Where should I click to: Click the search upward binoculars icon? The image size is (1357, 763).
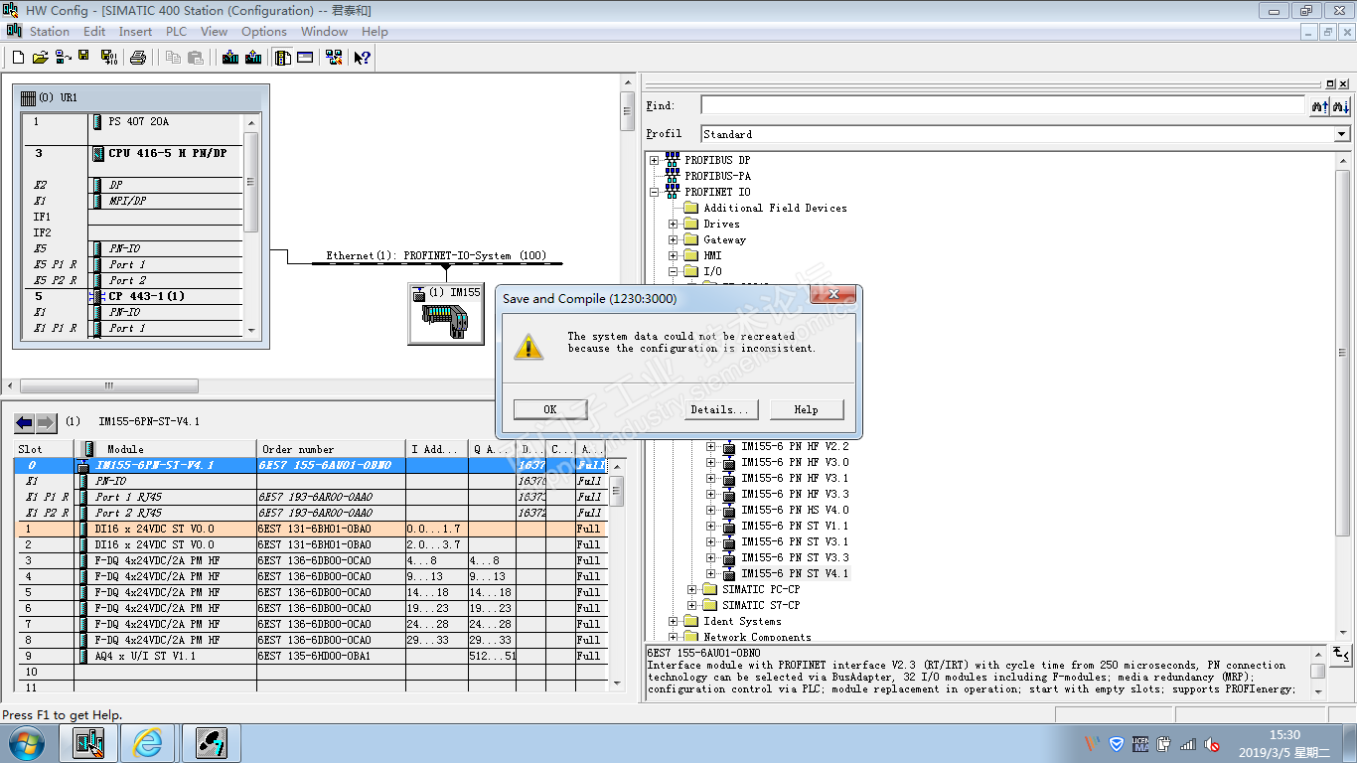(1319, 105)
